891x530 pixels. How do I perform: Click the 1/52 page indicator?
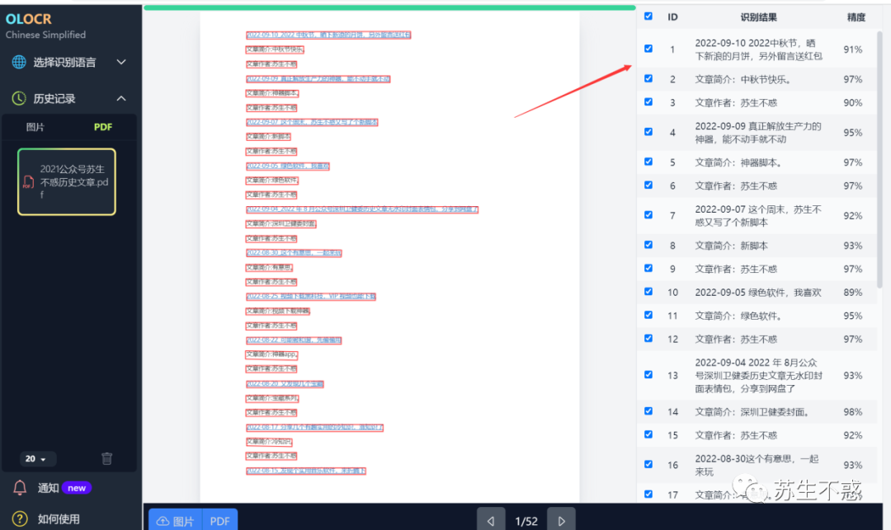[526, 521]
